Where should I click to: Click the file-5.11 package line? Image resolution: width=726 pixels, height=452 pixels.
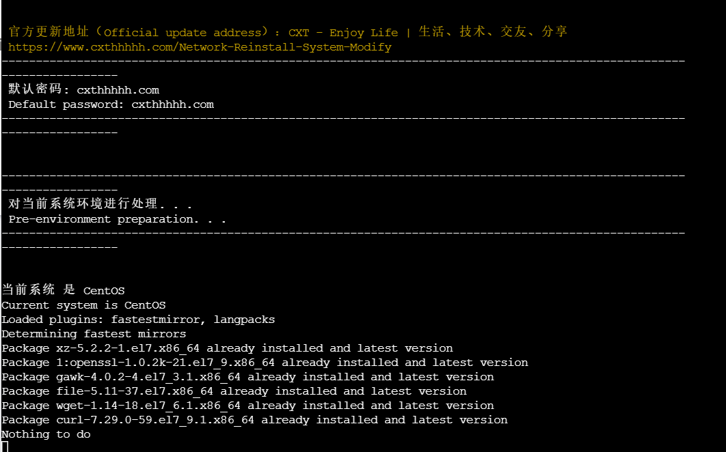234,391
